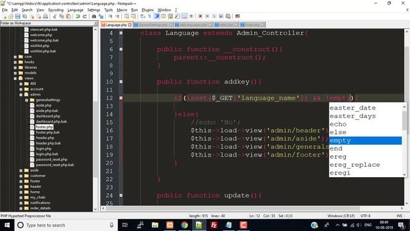Screen dimensions: 410x231
Task: Collapse update function fold at line 24
Action: pos(121,195)
